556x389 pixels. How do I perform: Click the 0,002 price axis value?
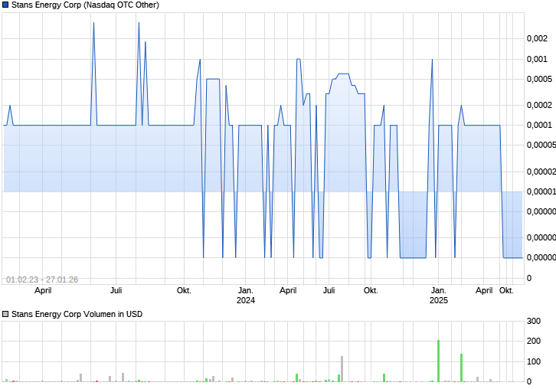tap(537, 38)
